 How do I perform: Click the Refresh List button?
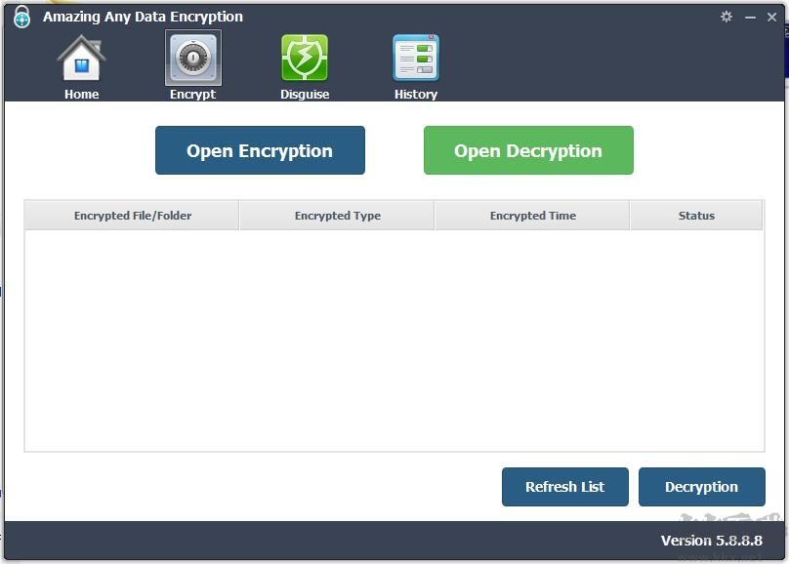click(x=564, y=487)
